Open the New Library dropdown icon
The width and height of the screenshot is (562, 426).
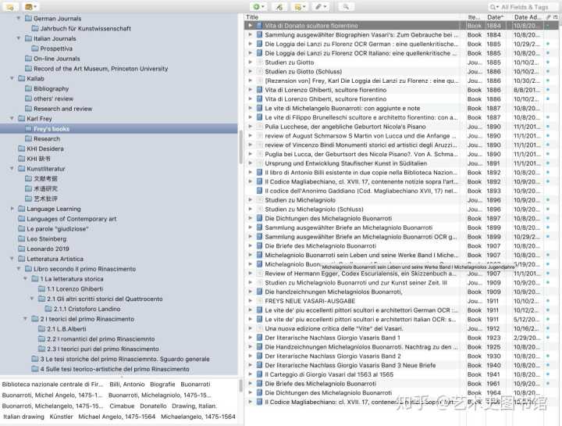click(30, 7)
